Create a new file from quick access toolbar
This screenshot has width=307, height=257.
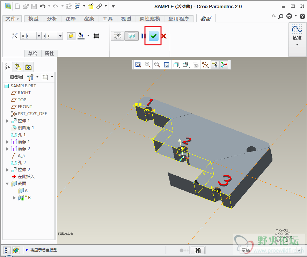pos(17,6)
